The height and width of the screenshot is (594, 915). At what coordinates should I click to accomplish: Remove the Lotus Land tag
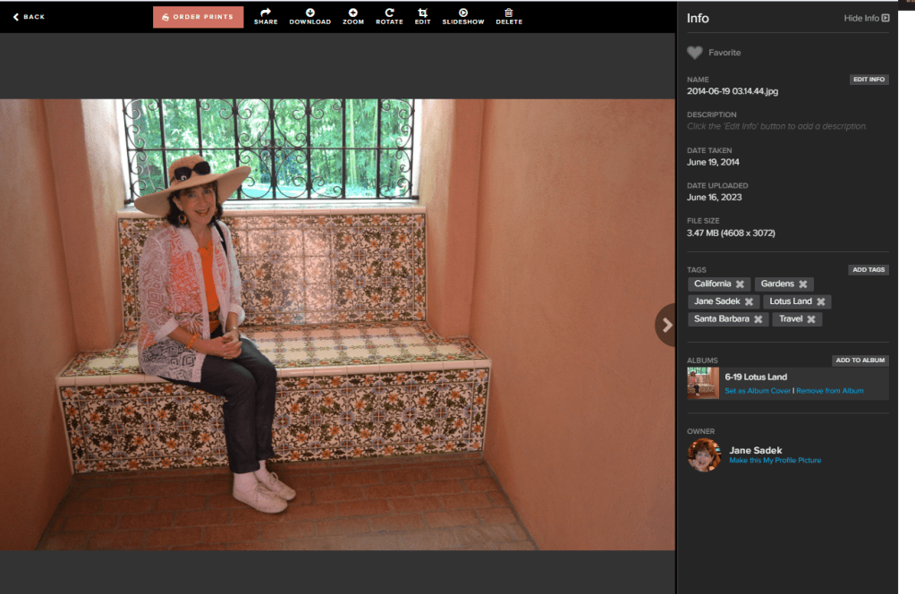[821, 301]
